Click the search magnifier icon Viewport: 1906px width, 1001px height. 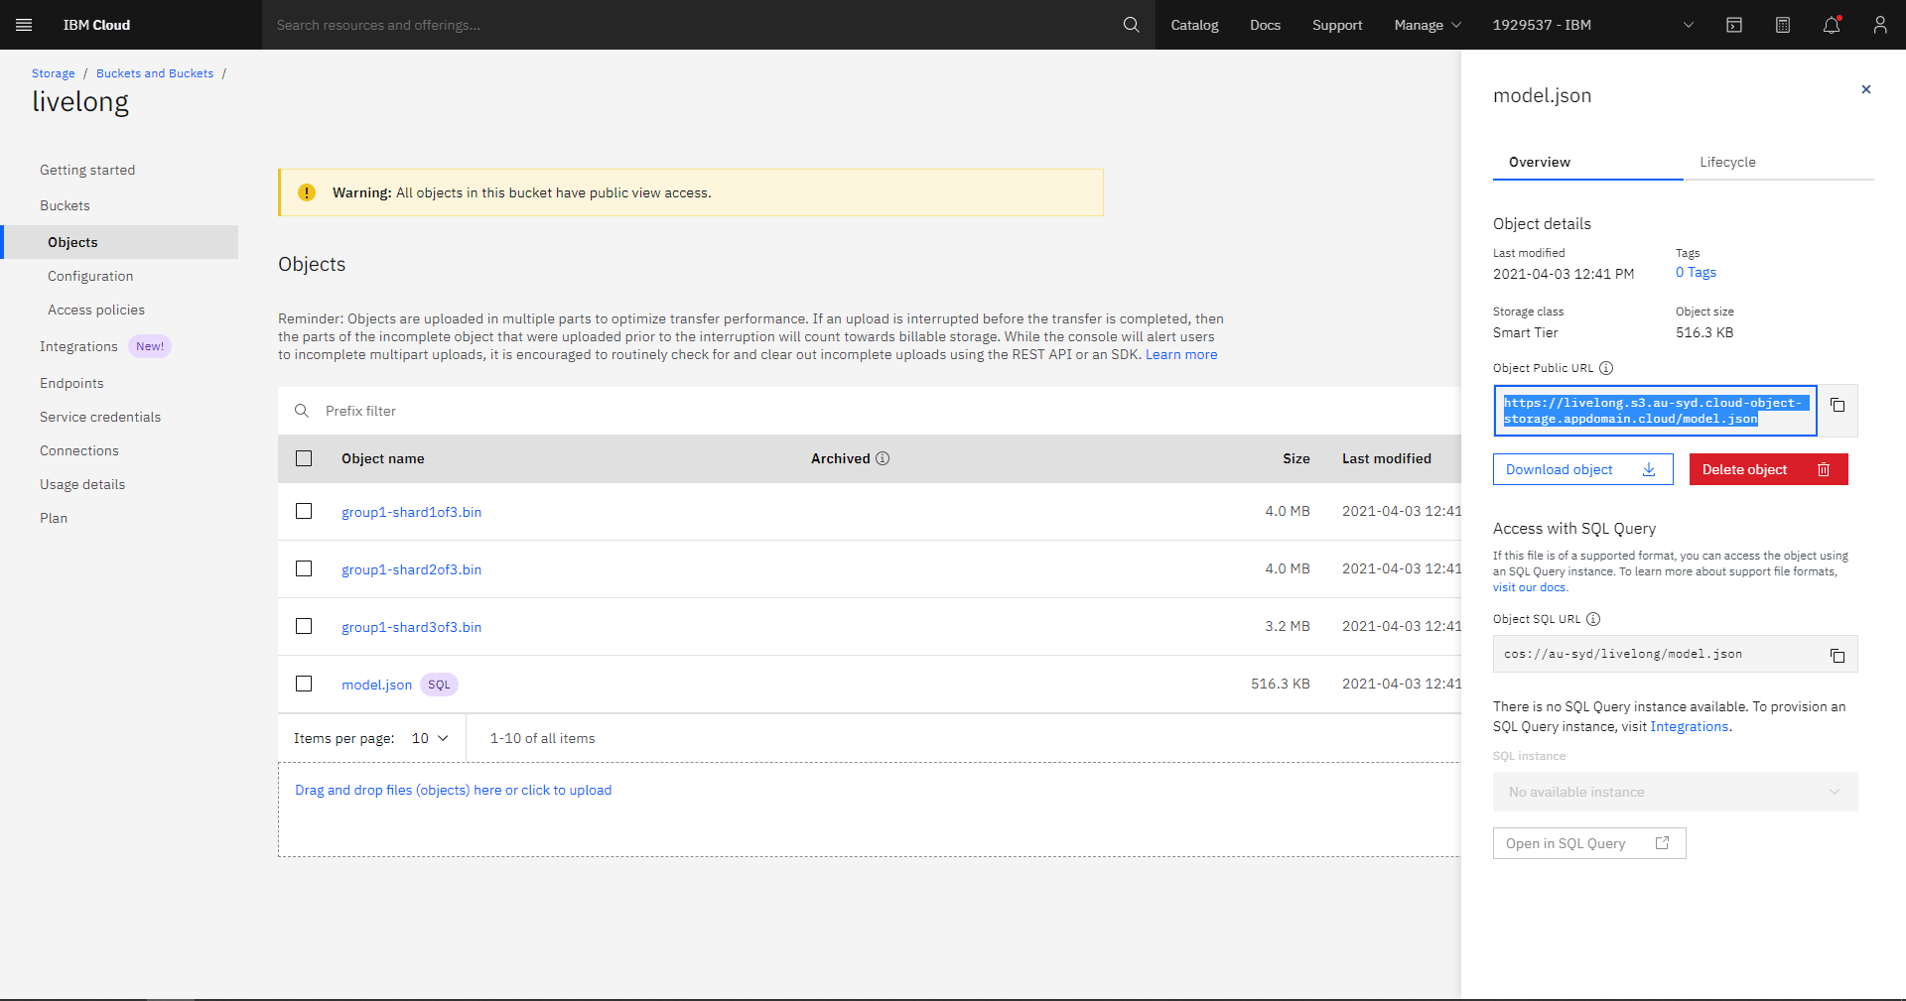click(x=1131, y=25)
